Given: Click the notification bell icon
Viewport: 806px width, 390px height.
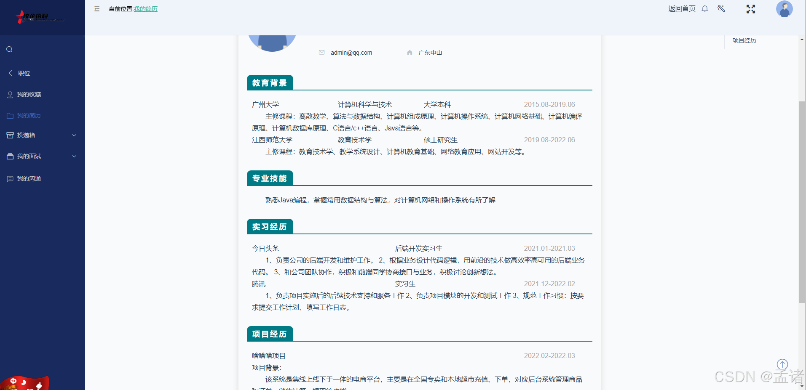Looking at the screenshot, I should point(704,9).
